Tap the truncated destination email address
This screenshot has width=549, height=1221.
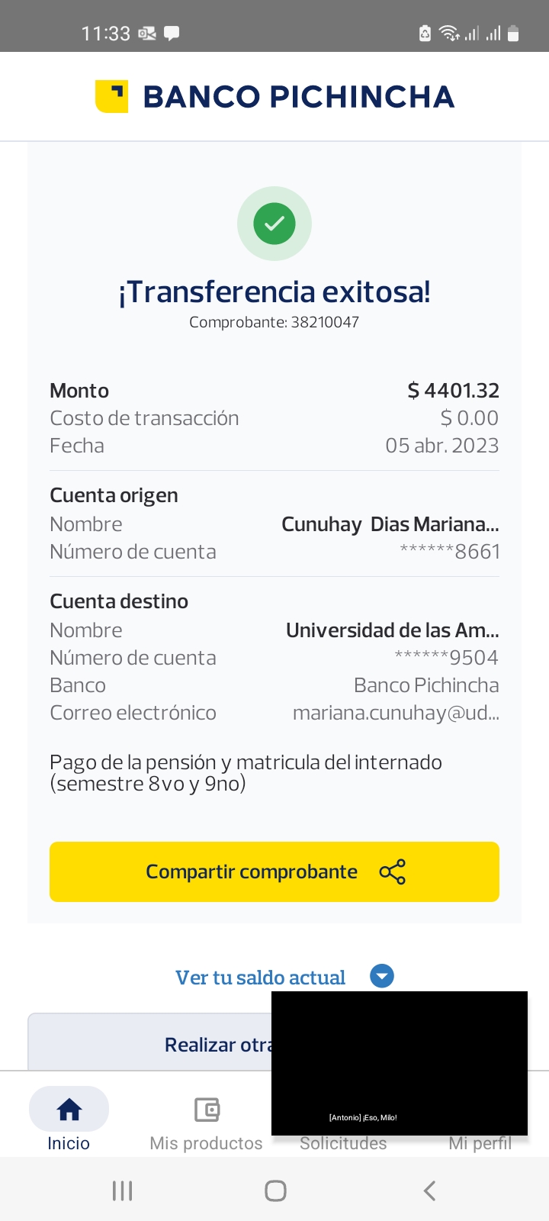396,713
